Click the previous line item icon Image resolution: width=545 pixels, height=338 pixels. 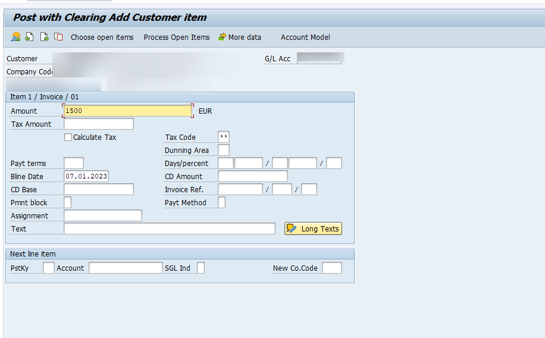[x=30, y=37]
